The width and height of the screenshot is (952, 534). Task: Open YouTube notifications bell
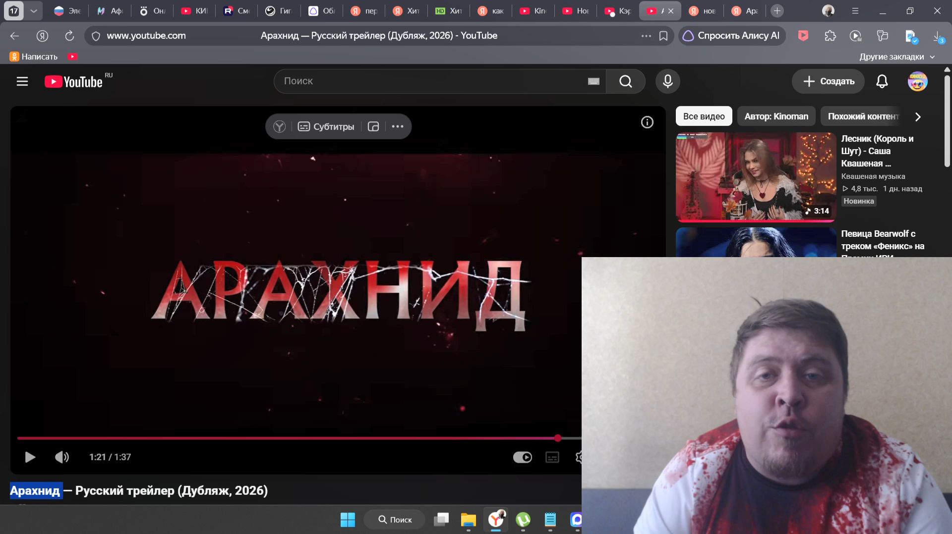tap(882, 81)
